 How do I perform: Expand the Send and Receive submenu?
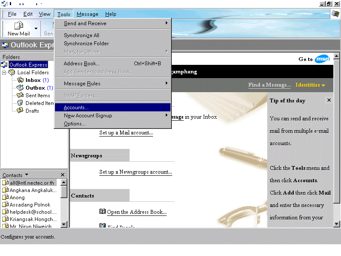tap(113, 23)
